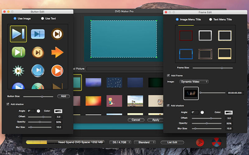Select the dark green background thumbnail
Image resolution: width=249 pixels, height=155 pixels.
(x=156, y=82)
